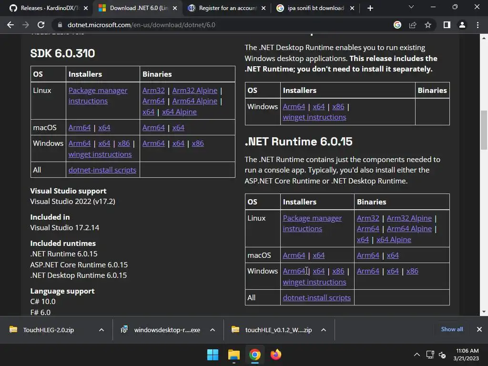The width and height of the screenshot is (488, 366).
Task: Open Firefox from taskbar
Action: [x=276, y=355]
